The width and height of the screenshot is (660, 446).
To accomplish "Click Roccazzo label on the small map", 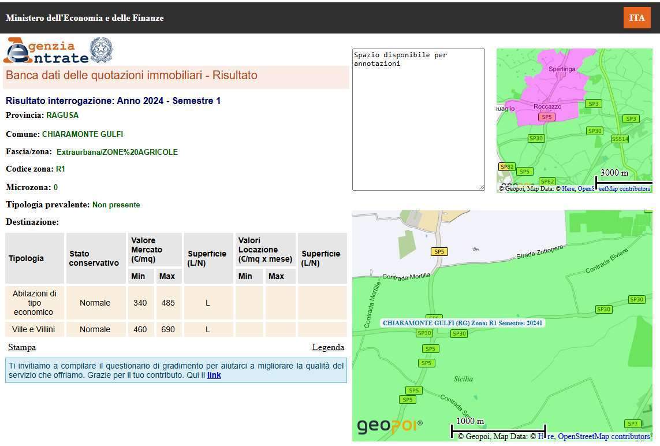I will coord(547,106).
